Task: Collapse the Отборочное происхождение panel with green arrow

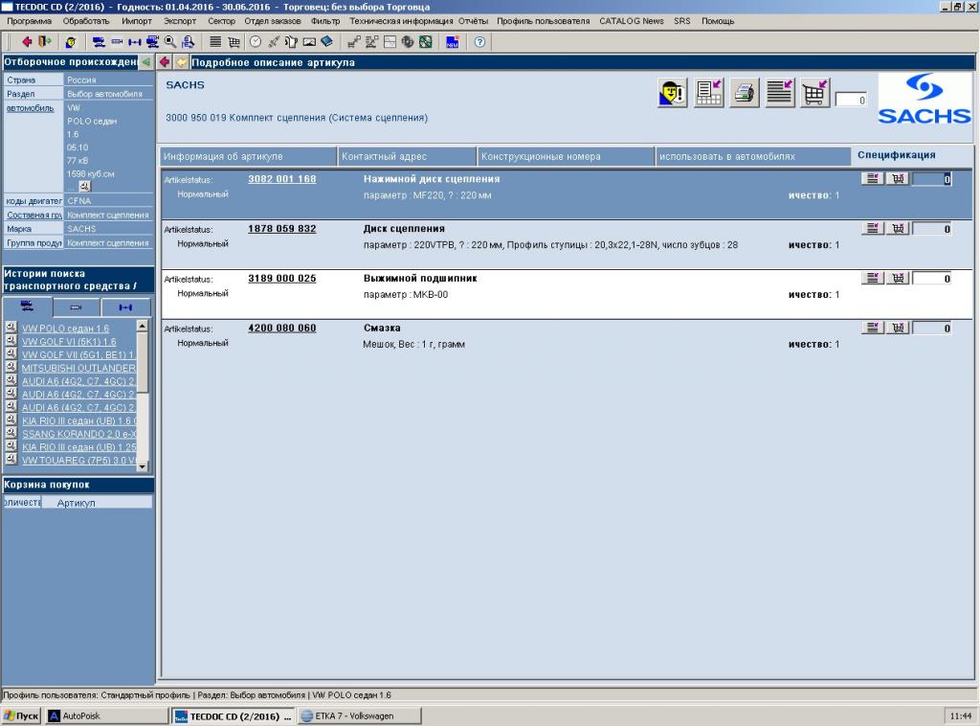Action: pyautogui.click(x=146, y=62)
